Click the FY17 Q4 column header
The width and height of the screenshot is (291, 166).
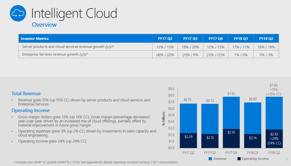(216, 39)
